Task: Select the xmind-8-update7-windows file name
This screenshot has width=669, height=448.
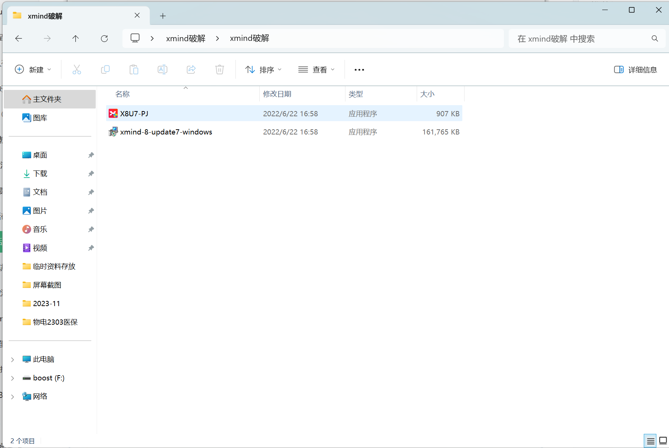Action: coord(166,132)
